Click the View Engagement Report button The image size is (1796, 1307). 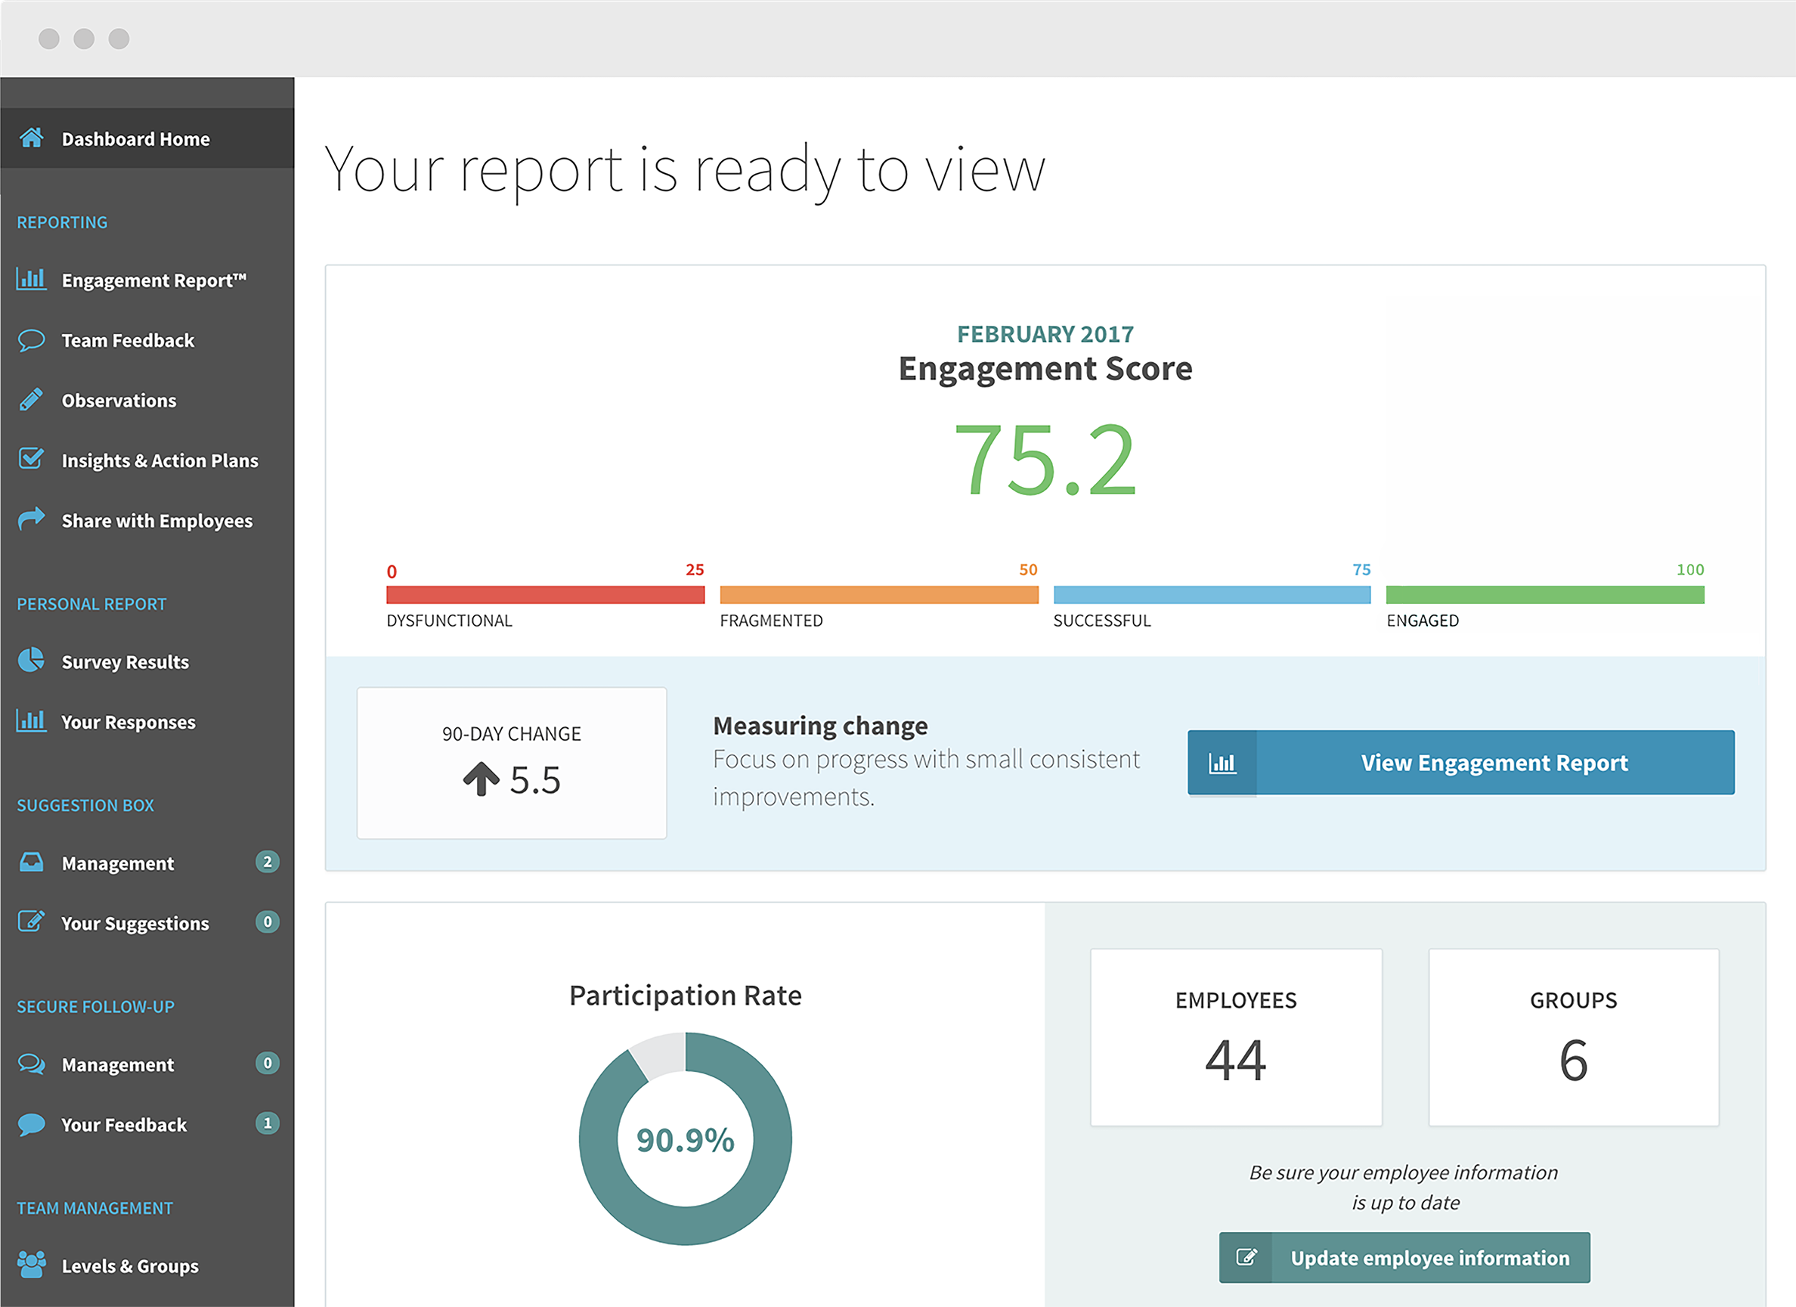coord(1494,763)
